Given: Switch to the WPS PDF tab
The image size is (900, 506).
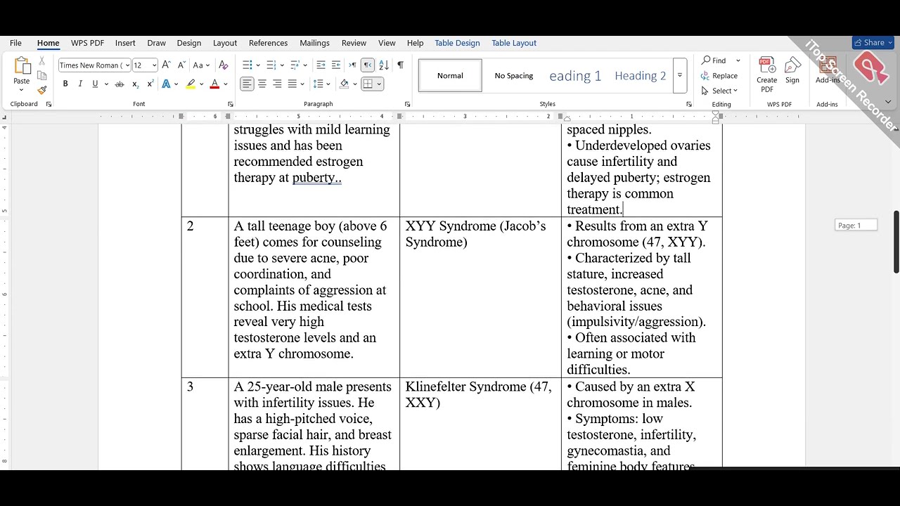Looking at the screenshot, I should (87, 43).
